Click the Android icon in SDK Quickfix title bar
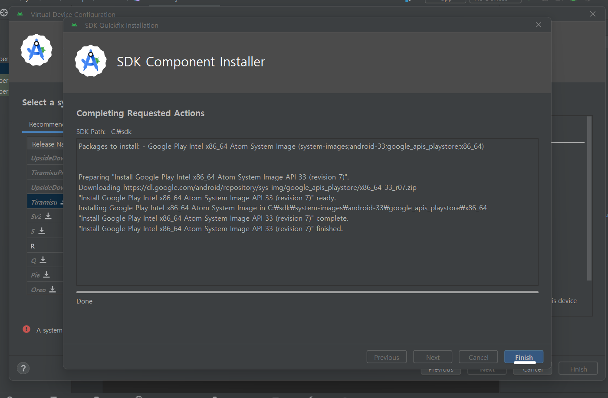The width and height of the screenshot is (608, 398). 74,25
